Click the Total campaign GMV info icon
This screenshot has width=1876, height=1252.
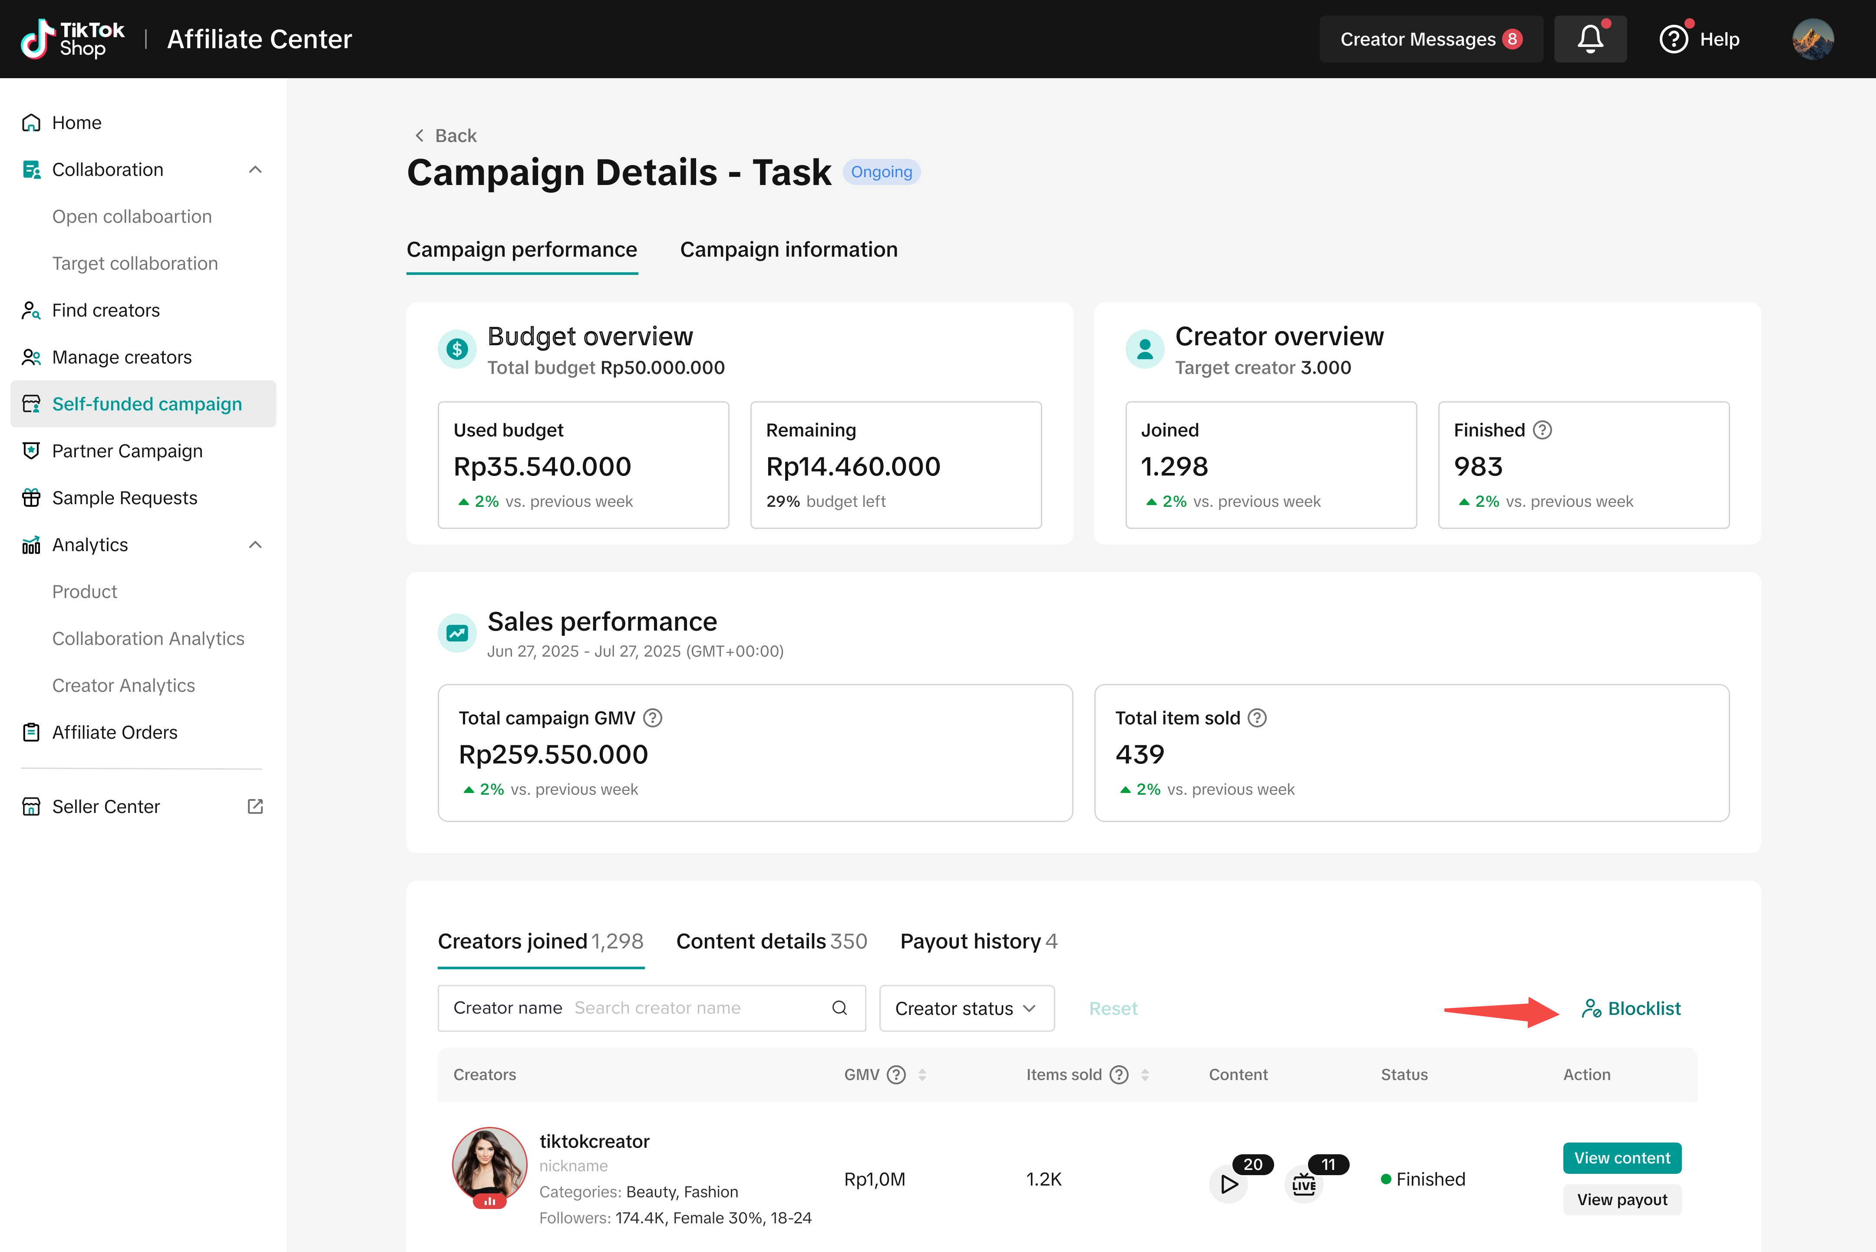pos(652,718)
